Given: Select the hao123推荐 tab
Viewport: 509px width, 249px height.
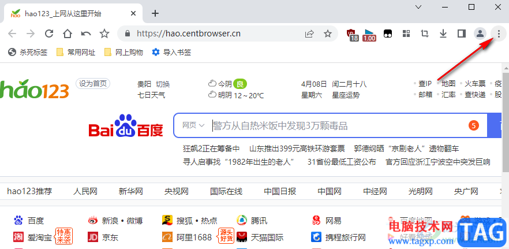Looking at the screenshot, I should 29,191.
